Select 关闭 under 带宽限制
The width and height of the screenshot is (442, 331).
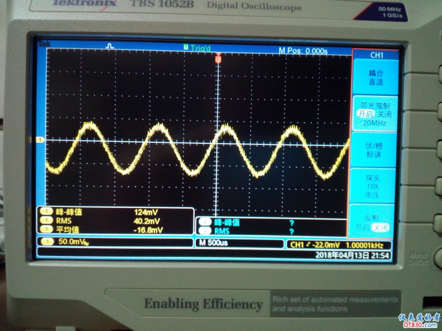coord(384,114)
